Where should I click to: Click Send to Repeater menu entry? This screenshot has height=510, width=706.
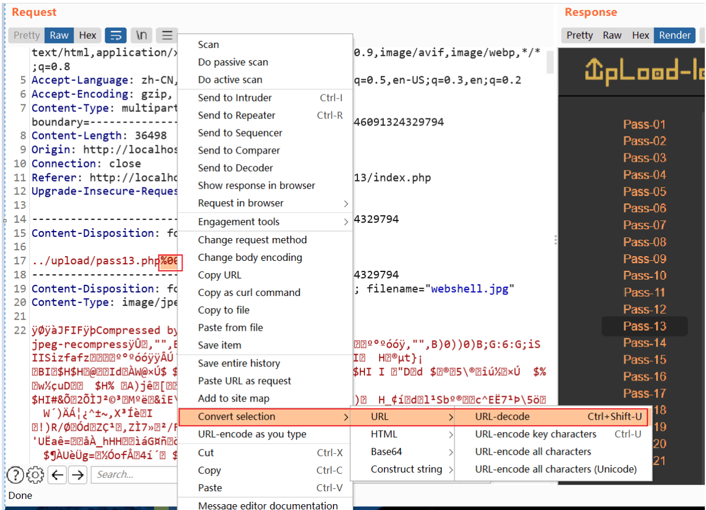[265, 115]
